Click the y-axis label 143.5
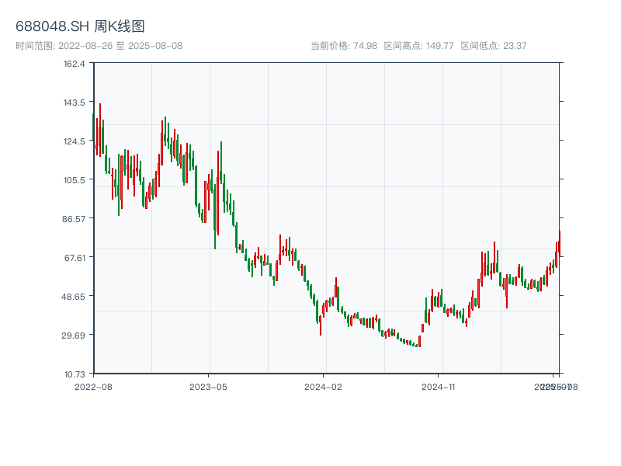 75,103
